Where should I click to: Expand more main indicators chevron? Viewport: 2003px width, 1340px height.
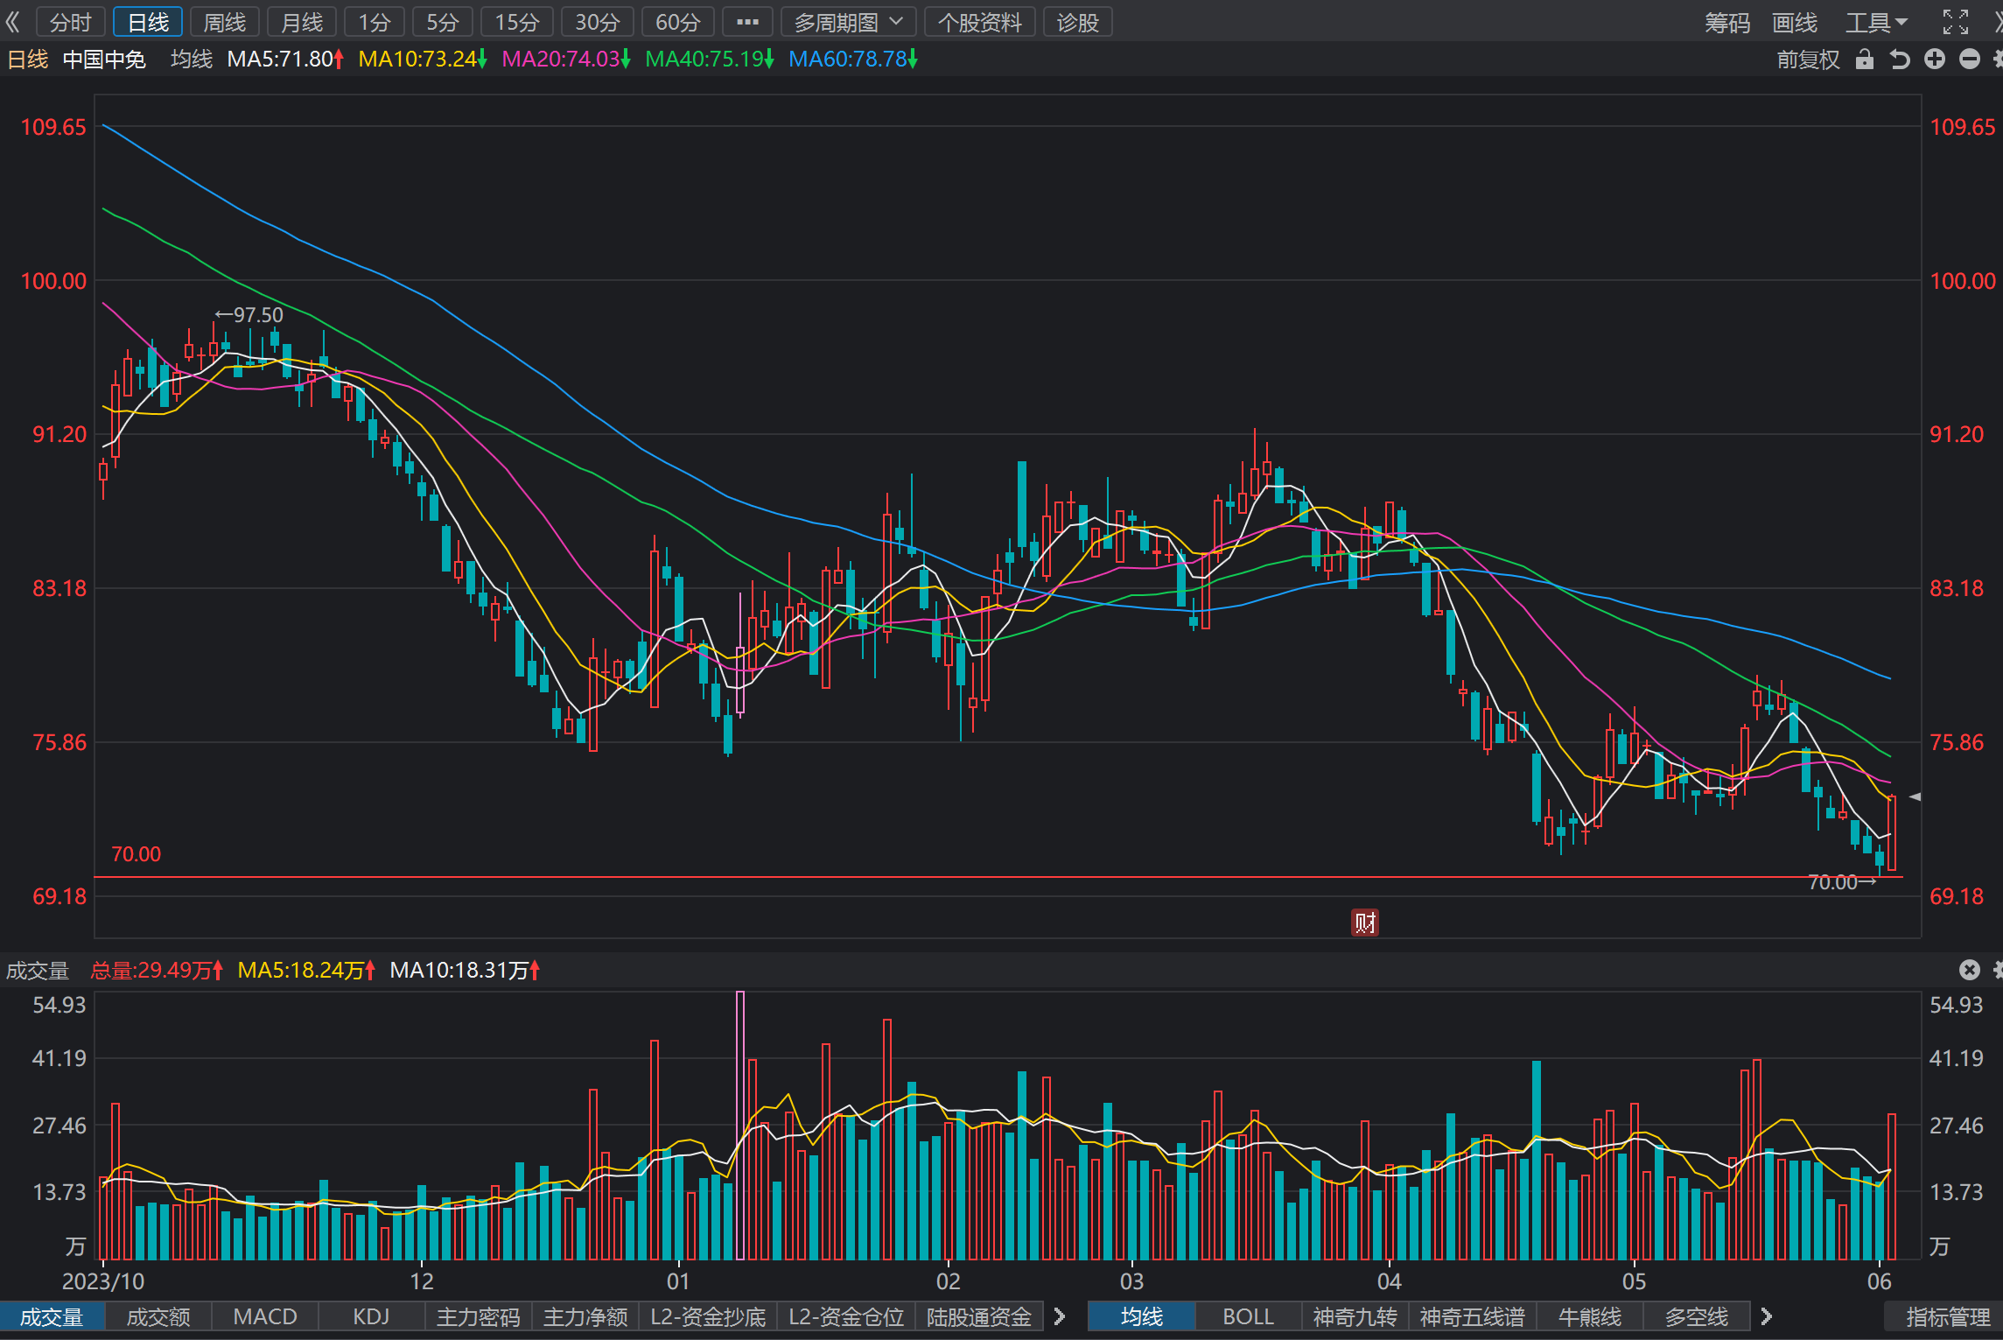click(x=1767, y=1316)
